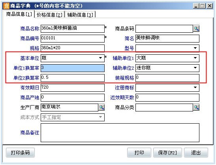Click the 有效期日 field
Viewport: 216px width, 165px height.
(73, 88)
